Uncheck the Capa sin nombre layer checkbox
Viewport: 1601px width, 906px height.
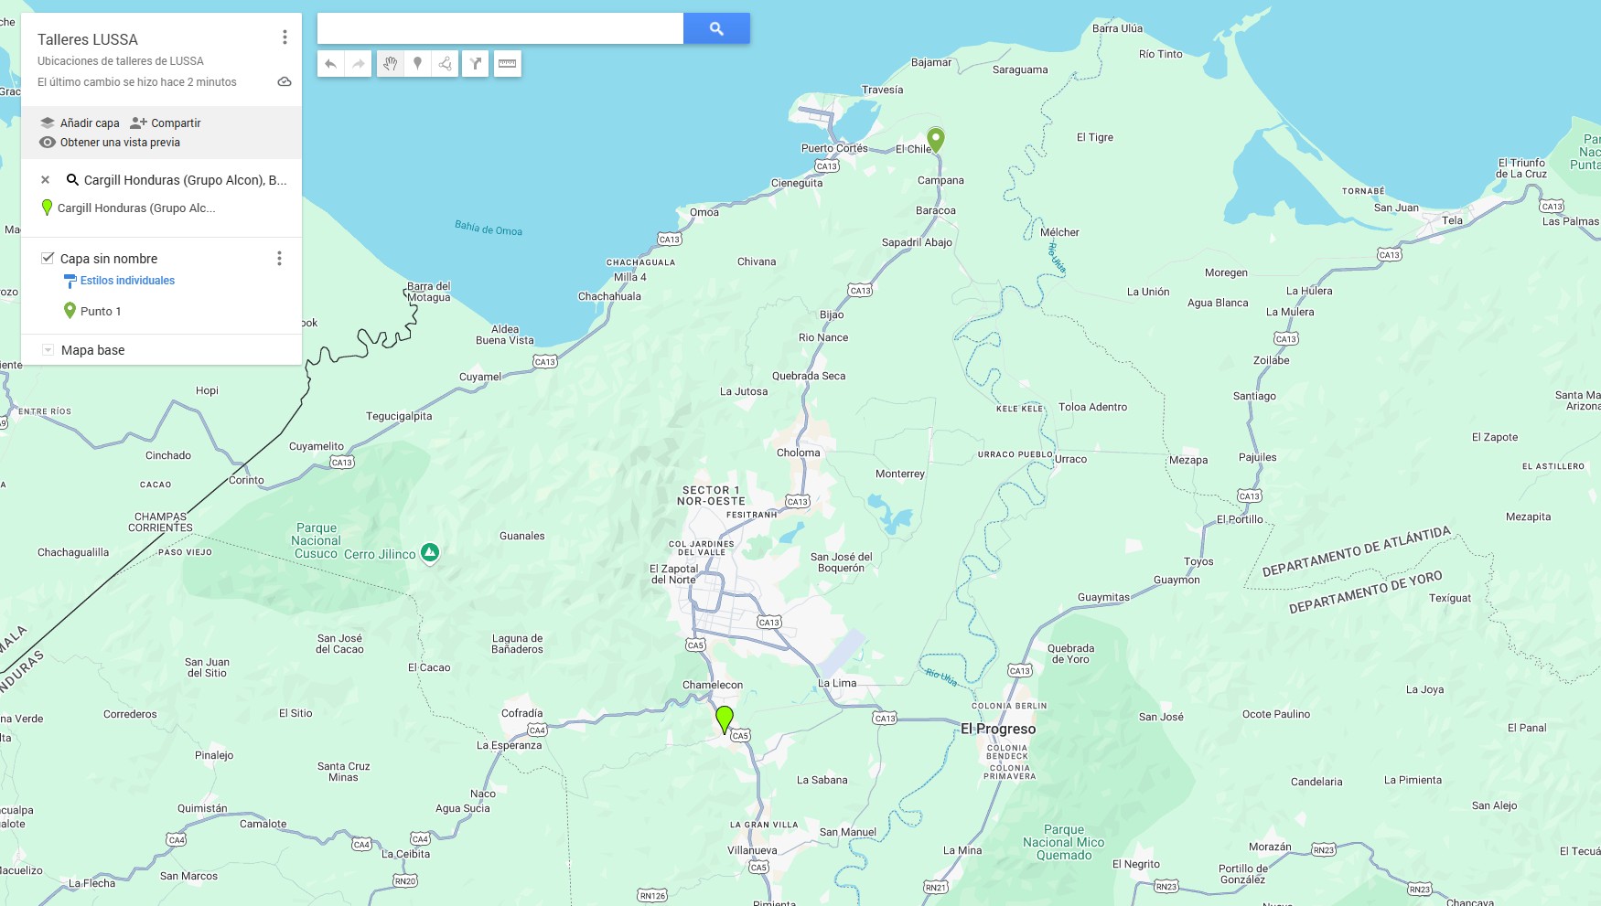point(47,258)
